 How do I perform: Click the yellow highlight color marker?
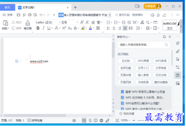pos(83,28)
